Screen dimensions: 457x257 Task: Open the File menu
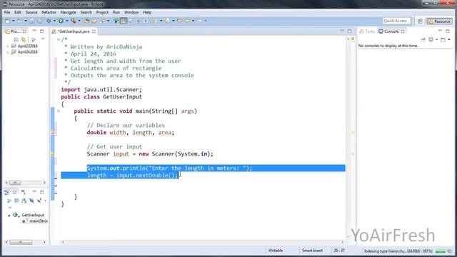(x=7, y=12)
